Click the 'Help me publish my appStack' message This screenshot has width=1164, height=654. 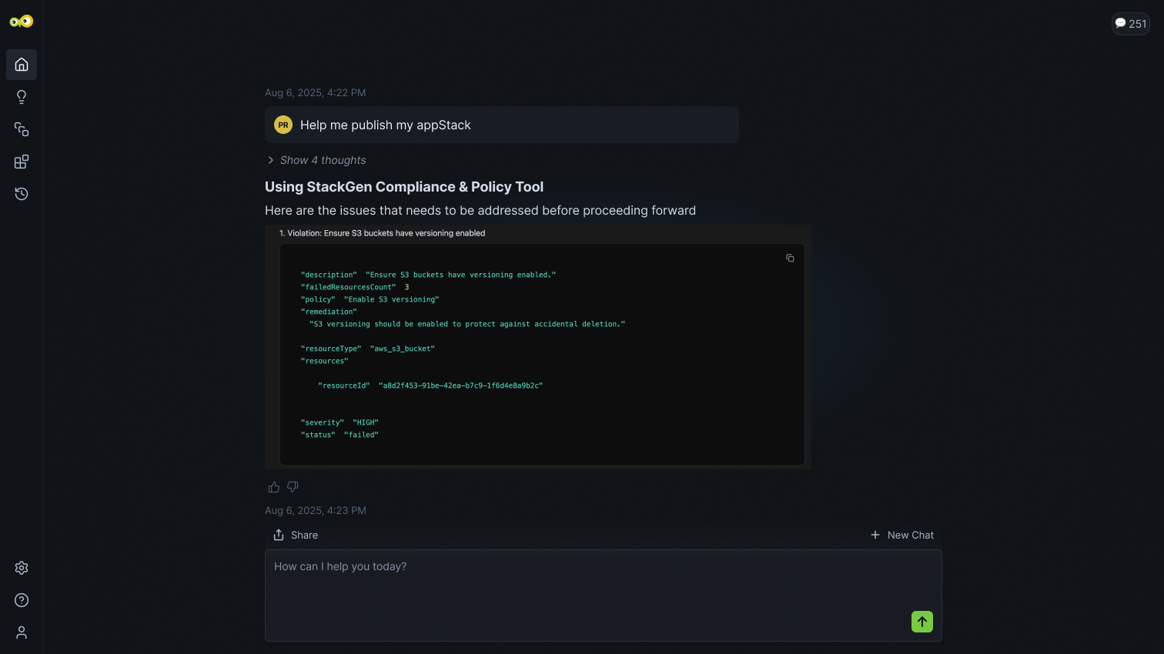click(386, 125)
